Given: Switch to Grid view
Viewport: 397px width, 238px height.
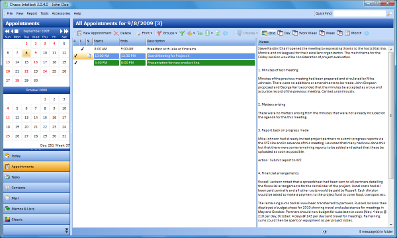Looking at the screenshot, I should tap(269, 33).
